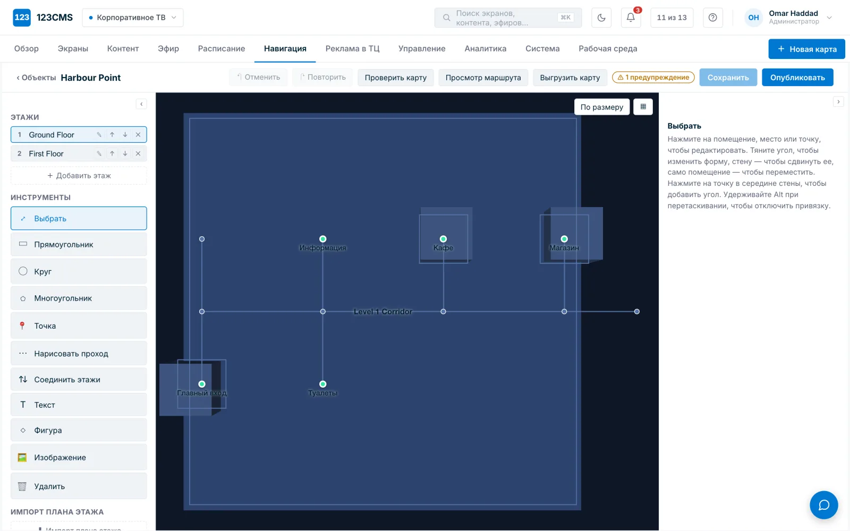Open the 1 предупреждение warning badge
The height and width of the screenshot is (531, 850).
(653, 78)
